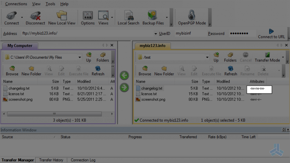The height and width of the screenshot is (163, 290).
Task: Click in the Address field
Action: [x=87, y=34]
